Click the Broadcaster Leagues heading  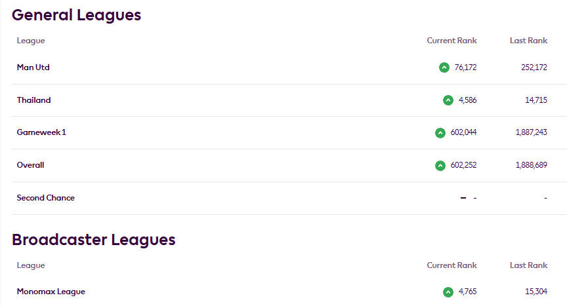[93, 240]
